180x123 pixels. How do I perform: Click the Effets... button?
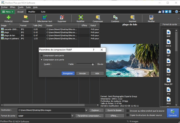click(x=114, y=116)
